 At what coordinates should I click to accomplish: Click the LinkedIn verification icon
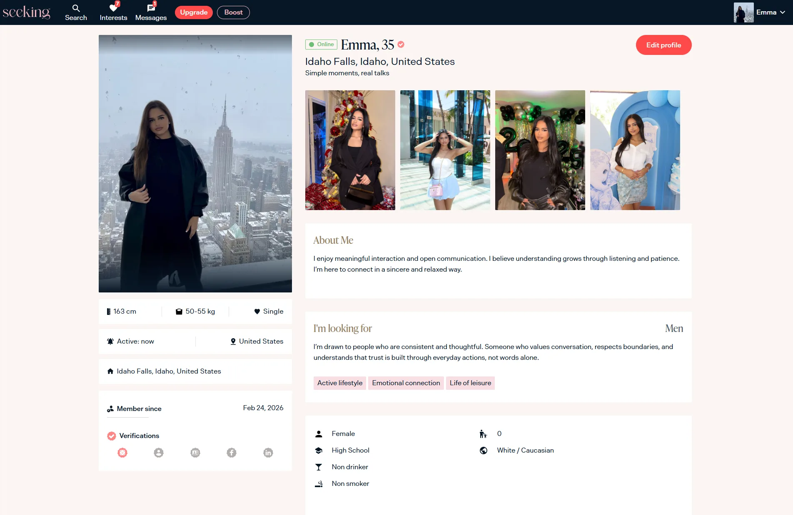click(x=268, y=453)
